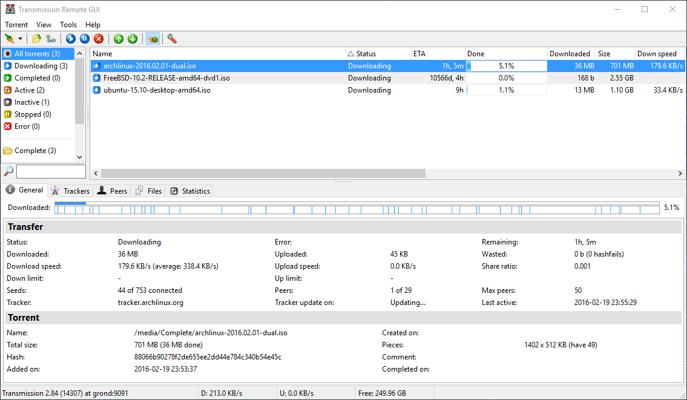Select the ubuntu-15.10-desktop-amd64.iso torrent
The width and height of the screenshot is (687, 400).
point(387,90)
